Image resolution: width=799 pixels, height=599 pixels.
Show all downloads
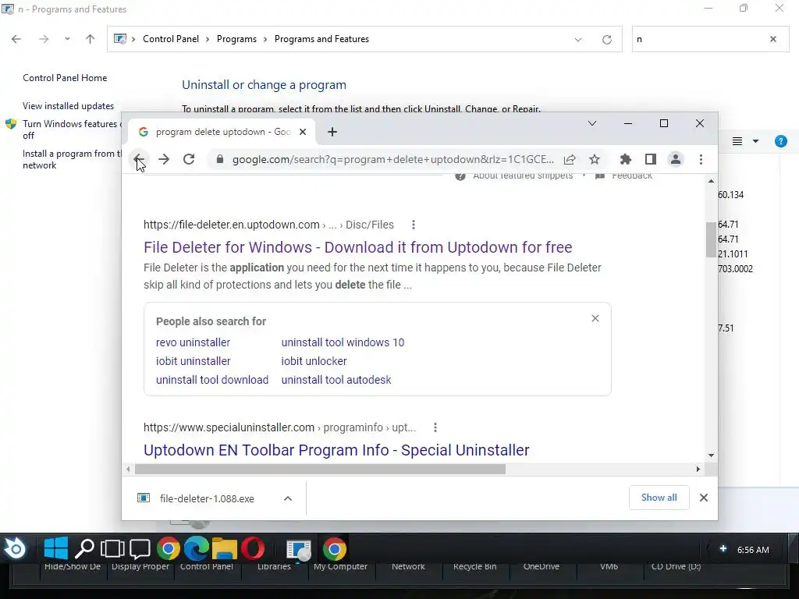[659, 498]
